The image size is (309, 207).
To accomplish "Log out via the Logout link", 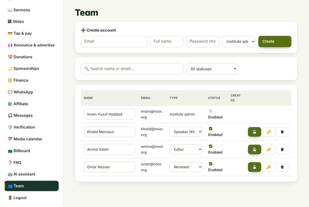I will [32, 198].
